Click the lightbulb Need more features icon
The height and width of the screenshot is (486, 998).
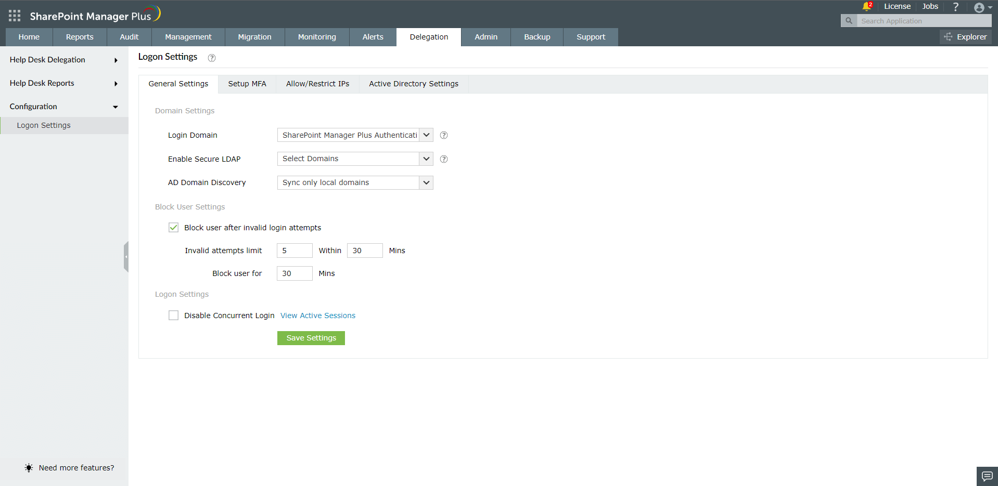(x=29, y=468)
